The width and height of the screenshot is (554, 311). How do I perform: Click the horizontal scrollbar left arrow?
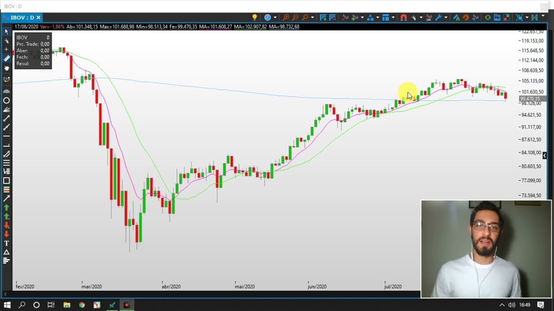click(x=5, y=294)
